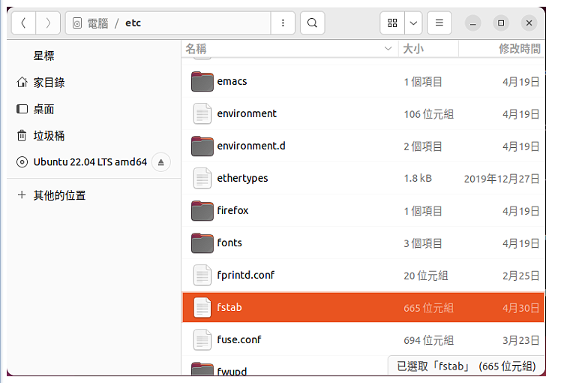This screenshot has height=383, width=567.
Task: Open the 垃圾桶 trash sidebar entry
Action: tap(94, 135)
